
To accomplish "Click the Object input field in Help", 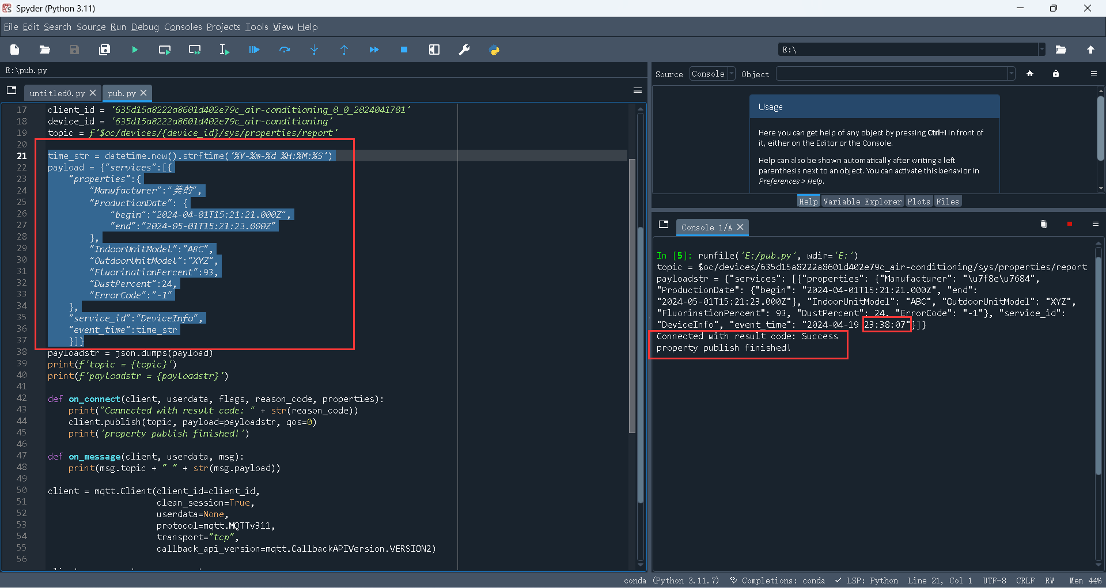I will [891, 74].
